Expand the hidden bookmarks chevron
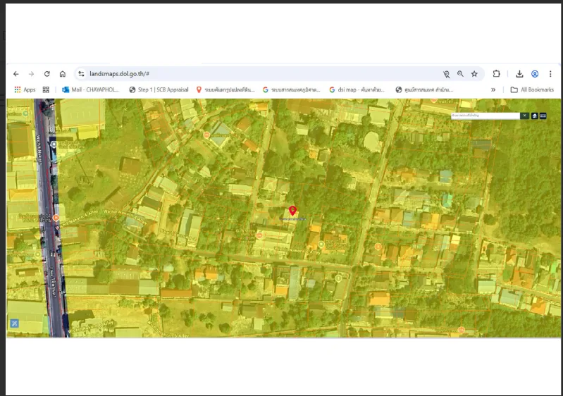563x396 pixels. coord(493,89)
